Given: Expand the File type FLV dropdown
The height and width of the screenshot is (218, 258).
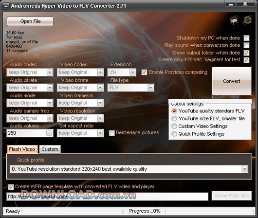Looking at the screenshot, I should [150, 88].
